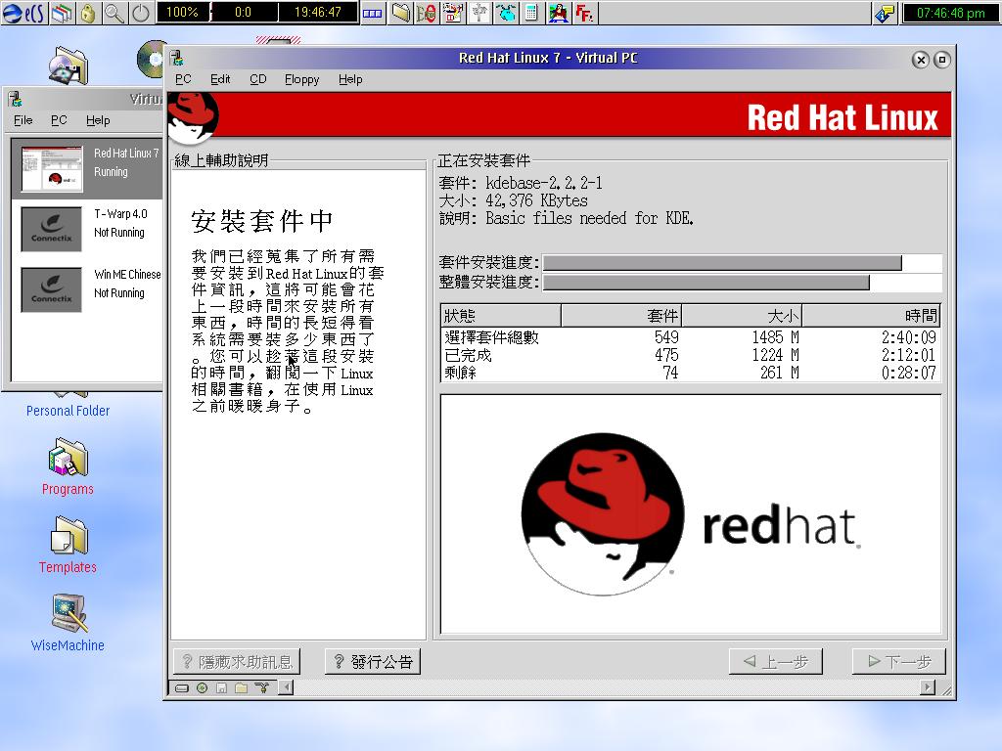Click the '1485 M' total size cell

775,337
